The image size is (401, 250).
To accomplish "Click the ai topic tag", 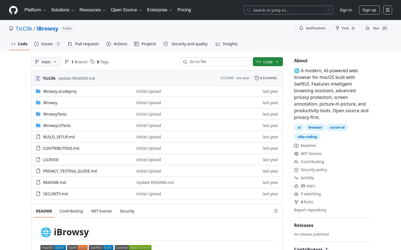I will (x=299, y=127).
